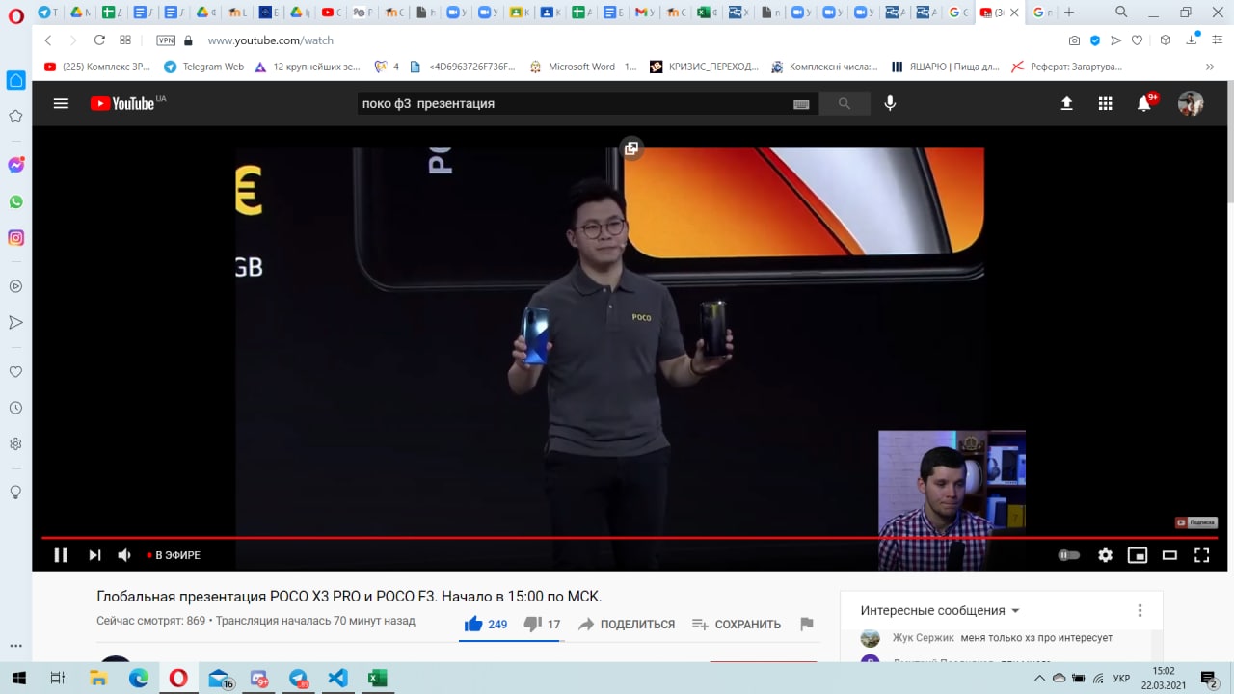Enter fullscreen mode
1234x694 pixels.
(1202, 555)
